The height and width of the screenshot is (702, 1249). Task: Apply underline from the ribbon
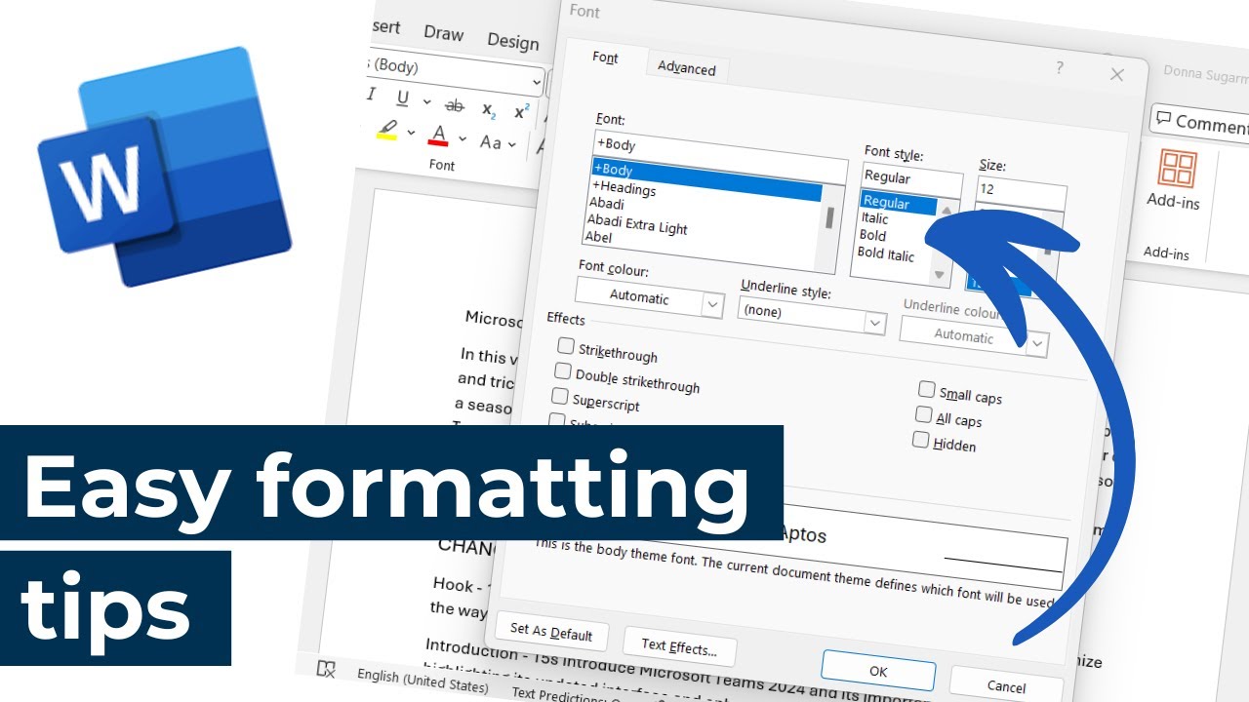(x=402, y=97)
